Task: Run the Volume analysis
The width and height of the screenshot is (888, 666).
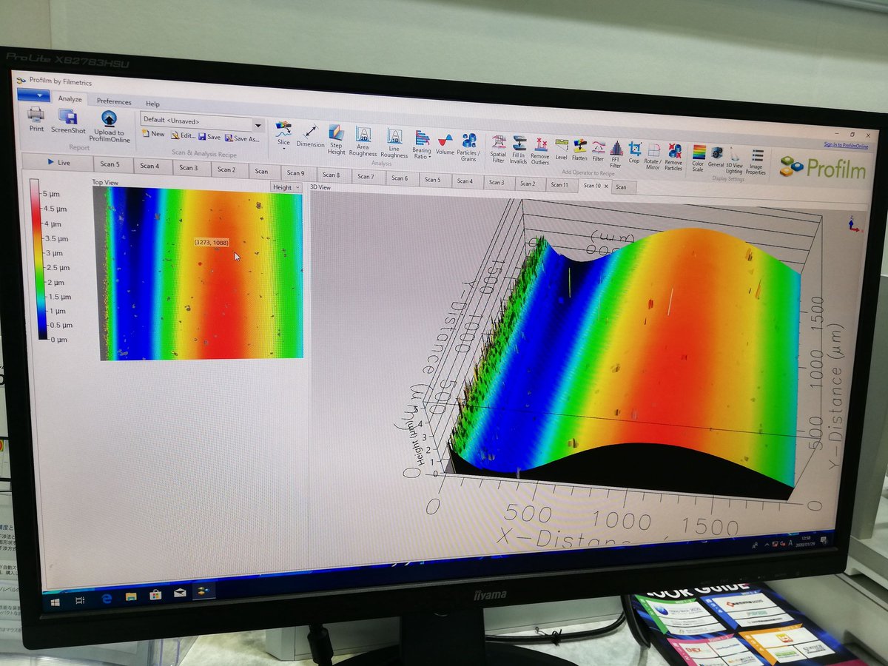Action: [x=445, y=144]
